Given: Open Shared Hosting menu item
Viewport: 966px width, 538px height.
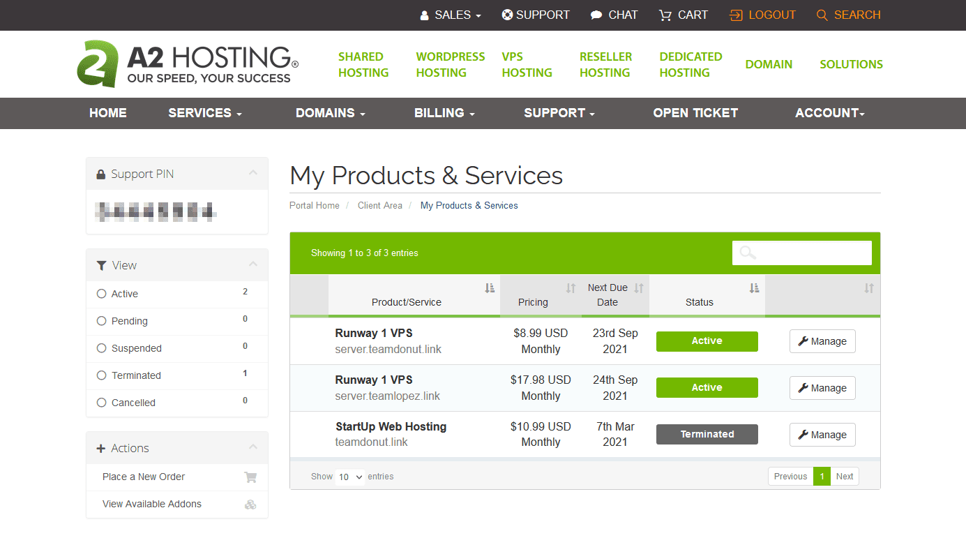Looking at the screenshot, I should coord(363,64).
